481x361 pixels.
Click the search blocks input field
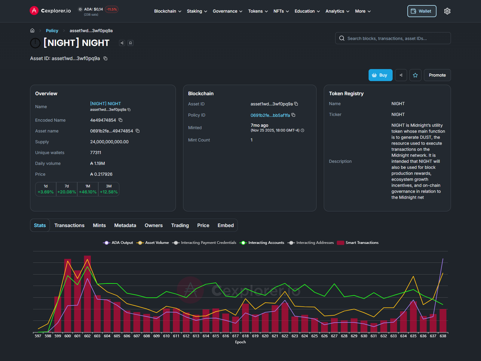pos(393,38)
